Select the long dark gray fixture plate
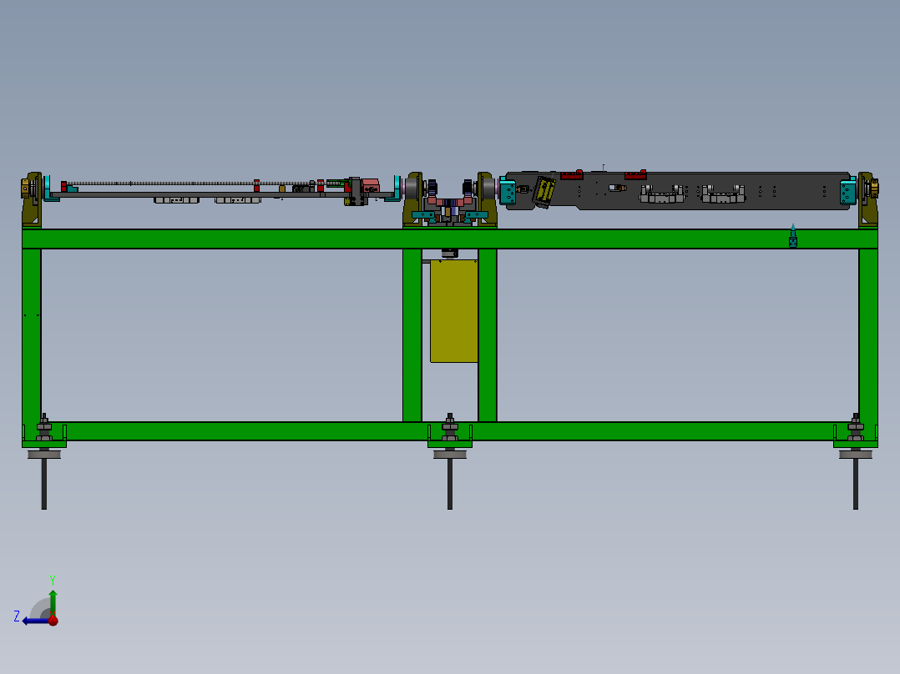Screen dimensions: 900x674 (x=677, y=190)
